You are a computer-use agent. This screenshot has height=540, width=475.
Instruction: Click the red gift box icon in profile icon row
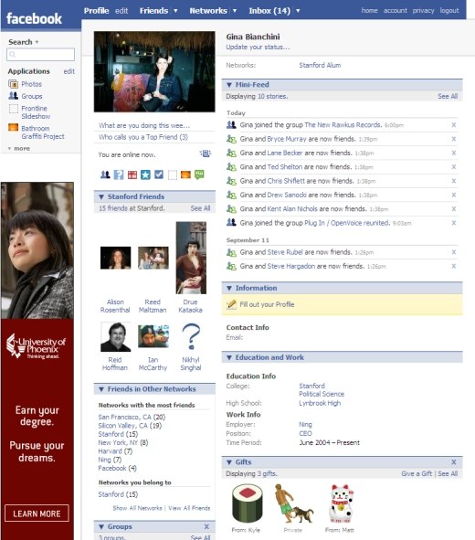[x=132, y=175]
